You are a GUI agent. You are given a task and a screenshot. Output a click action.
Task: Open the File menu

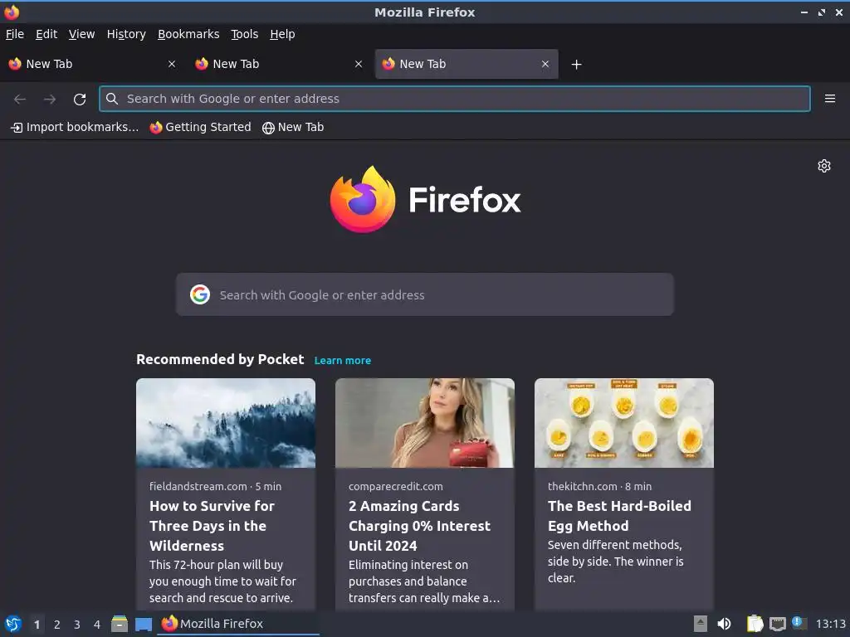click(x=15, y=34)
